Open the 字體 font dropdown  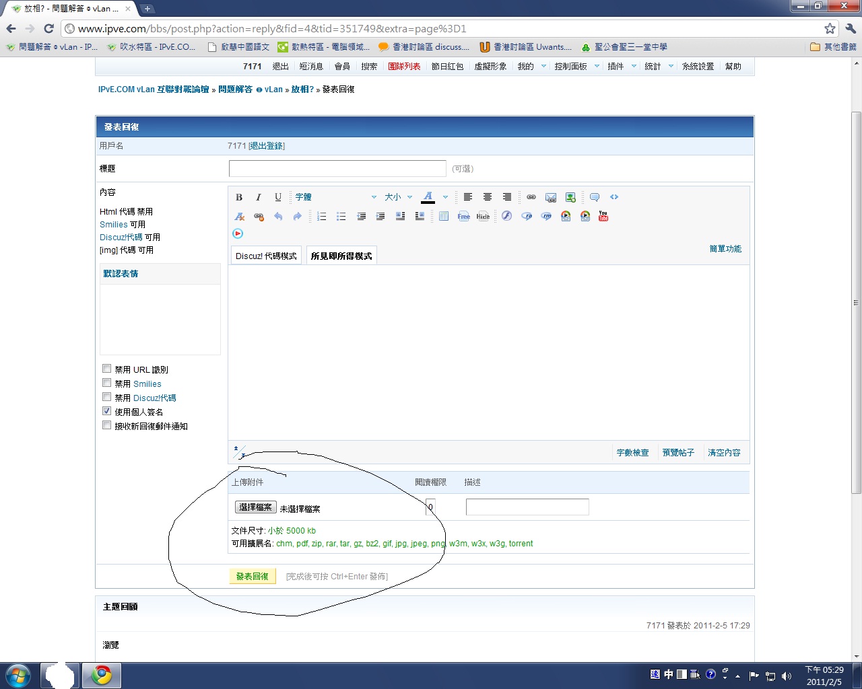(x=336, y=197)
